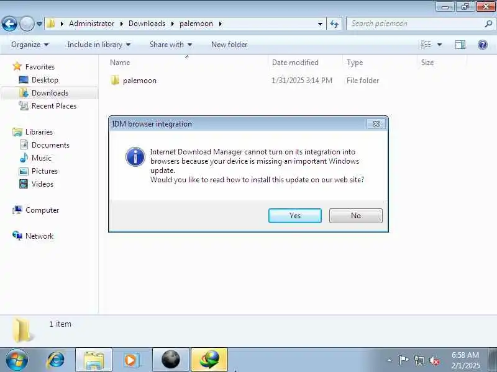Expand the arrow after palemoon breadcrumb
497x372 pixels.
221,24
